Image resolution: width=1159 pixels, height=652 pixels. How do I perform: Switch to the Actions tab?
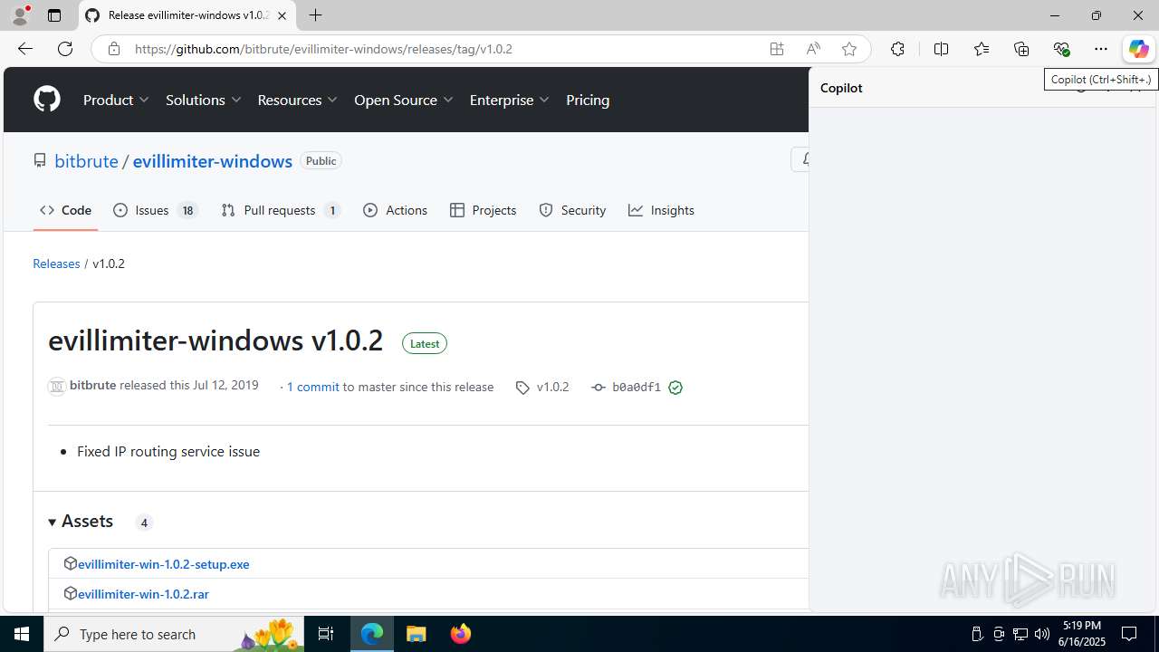click(x=395, y=210)
